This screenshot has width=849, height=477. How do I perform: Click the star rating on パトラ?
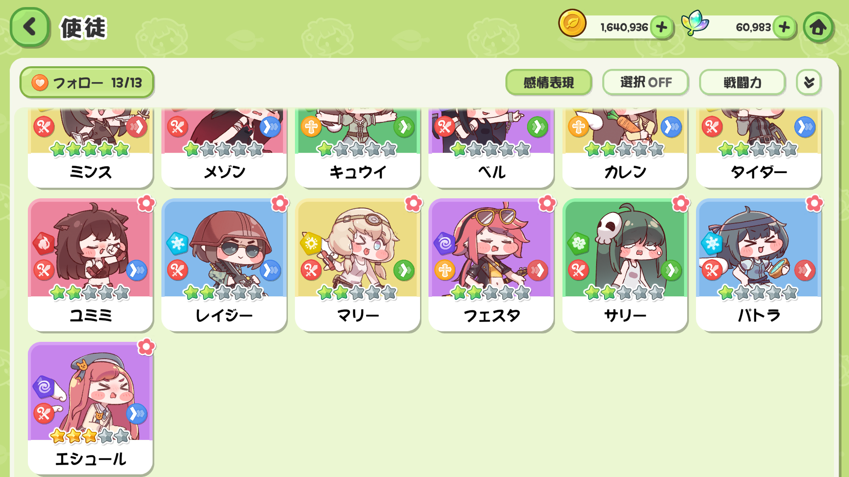click(758, 292)
